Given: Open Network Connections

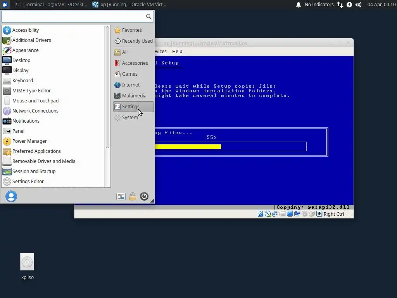Looking at the screenshot, I should point(53,111).
